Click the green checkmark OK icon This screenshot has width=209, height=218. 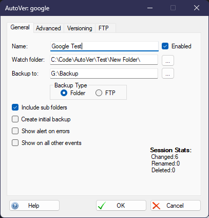pyautogui.click(x=102, y=205)
